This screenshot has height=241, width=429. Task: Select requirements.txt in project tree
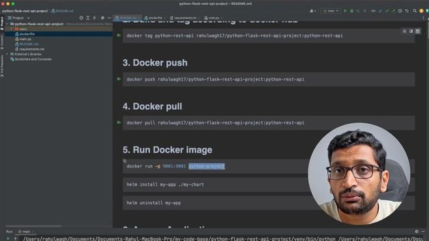pos(32,49)
